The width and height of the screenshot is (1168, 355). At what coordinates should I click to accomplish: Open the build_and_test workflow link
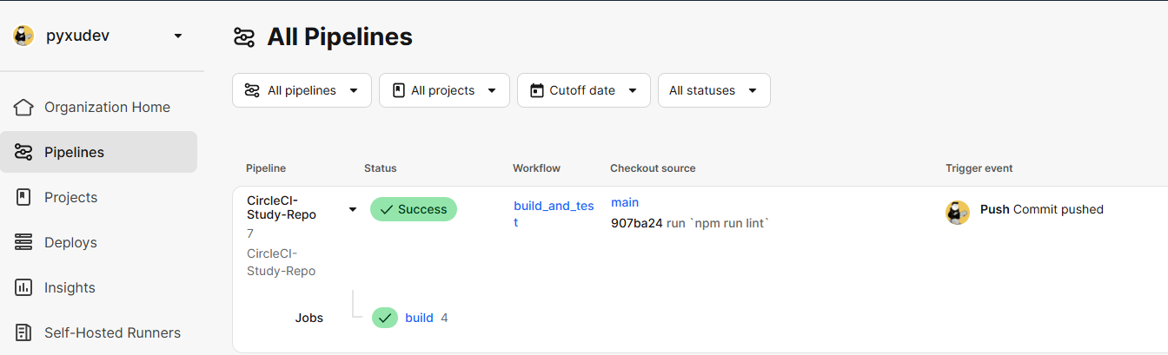(554, 214)
